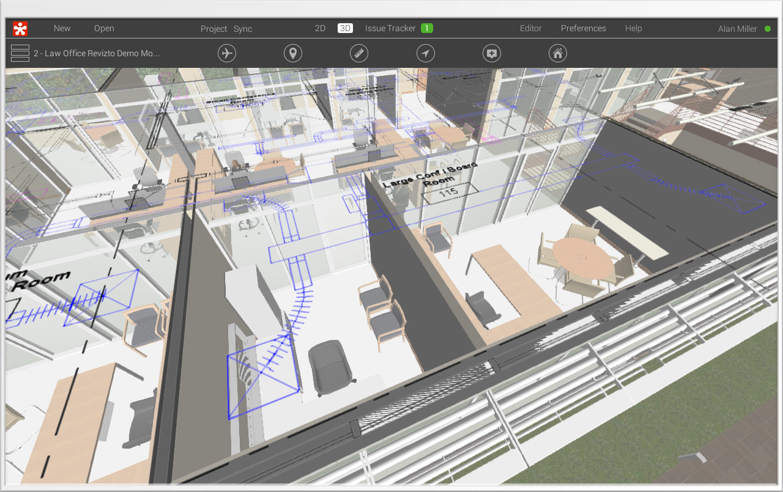The width and height of the screenshot is (783, 492).
Task: Select the fly-through navigation airplane tool
Action: [226, 53]
